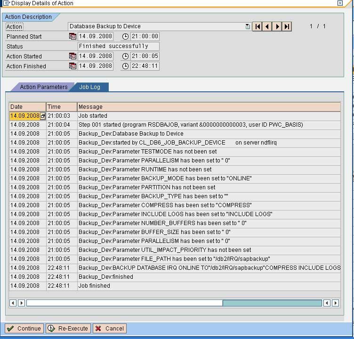
Task: Select the "Job finished" log row
Action: [x=175, y=286]
